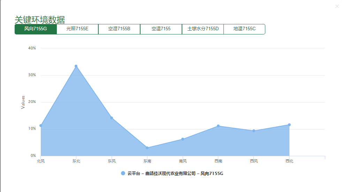Open the 空湿7155B tab
This screenshot has height=192, width=342.
point(119,29)
